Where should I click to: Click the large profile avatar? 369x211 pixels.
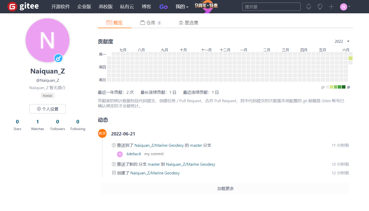[48, 40]
